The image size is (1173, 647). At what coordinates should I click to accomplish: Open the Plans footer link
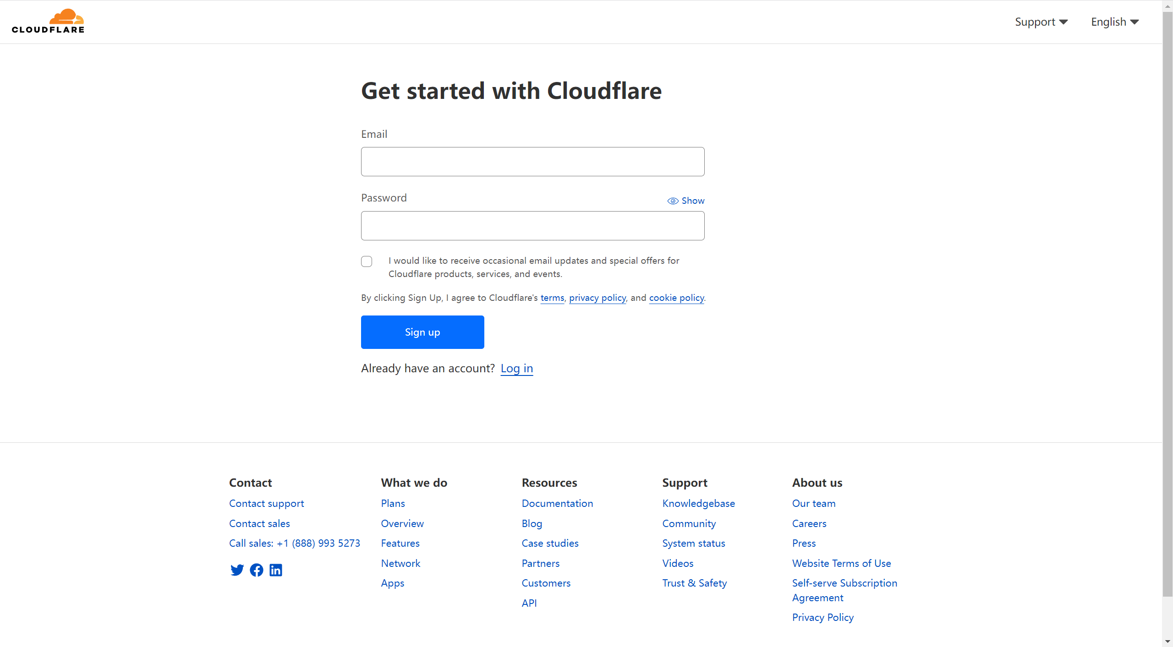(393, 503)
